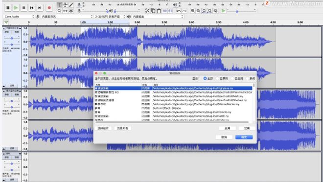Open the Core Audio host dropdown
This screenshot has width=323, height=182.
19,17
